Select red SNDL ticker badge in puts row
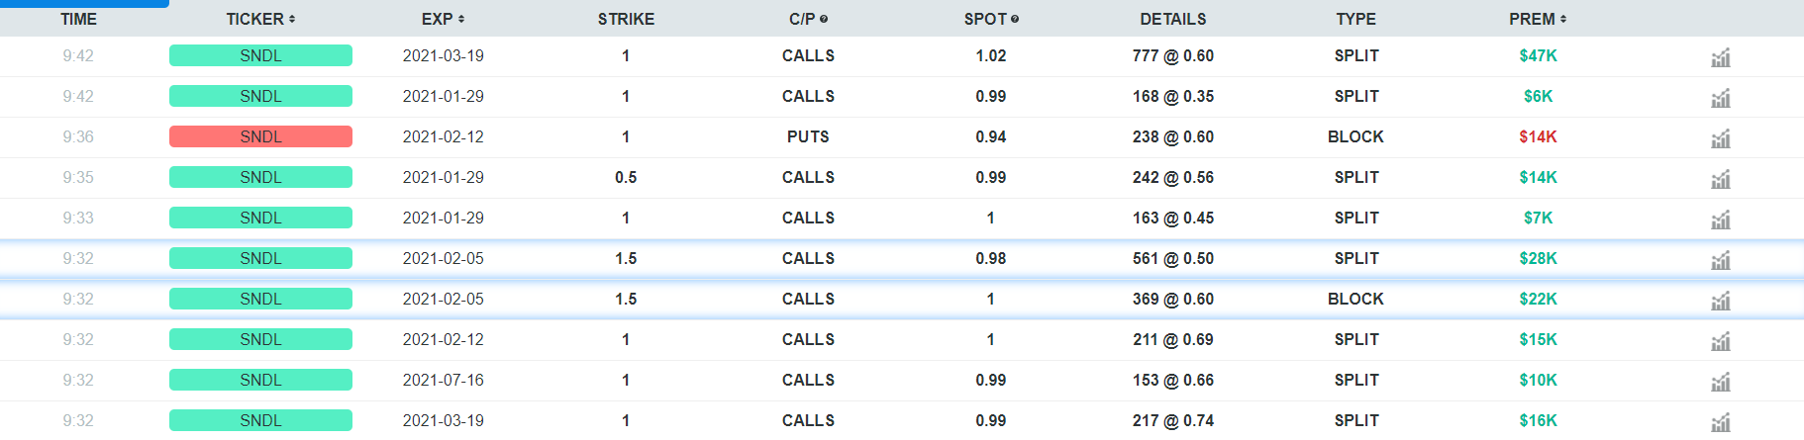The image size is (1804, 440). pos(260,136)
